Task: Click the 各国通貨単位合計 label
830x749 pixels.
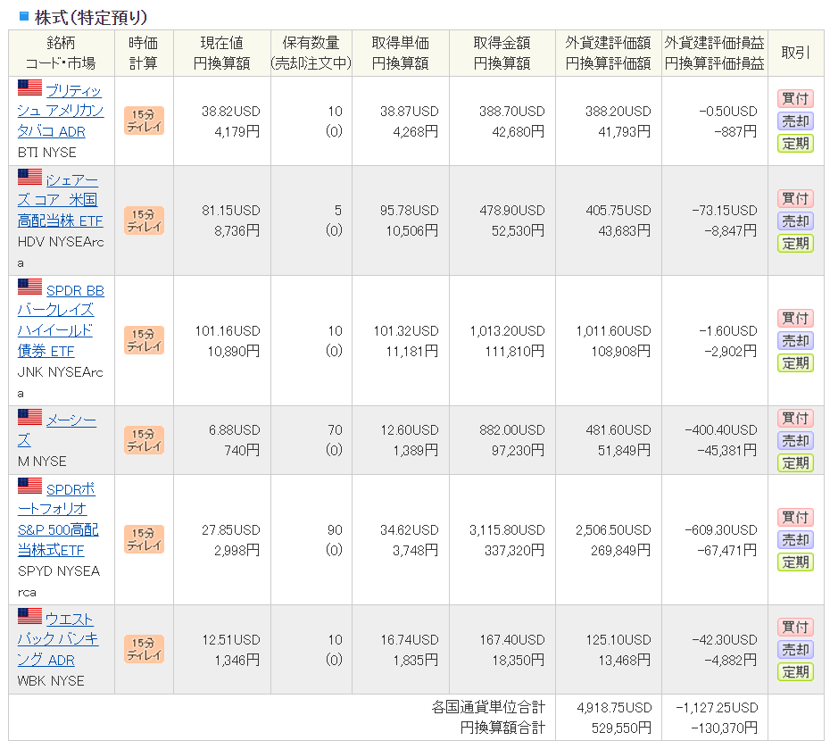Action: (488, 707)
